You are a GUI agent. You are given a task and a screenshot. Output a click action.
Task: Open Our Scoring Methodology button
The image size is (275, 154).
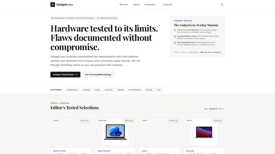coord(98,74)
